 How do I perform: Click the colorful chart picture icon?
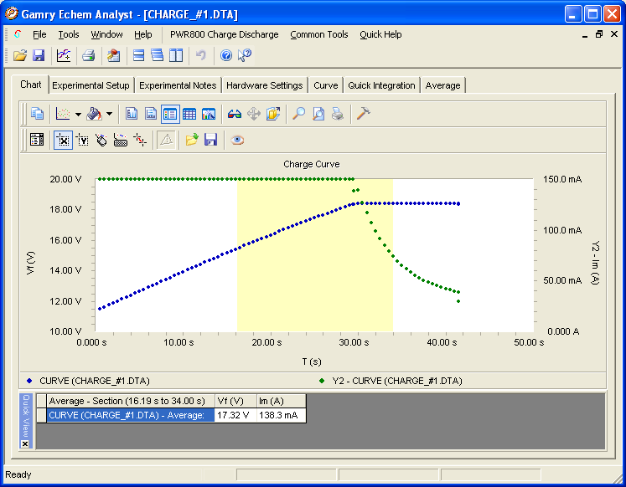209,114
